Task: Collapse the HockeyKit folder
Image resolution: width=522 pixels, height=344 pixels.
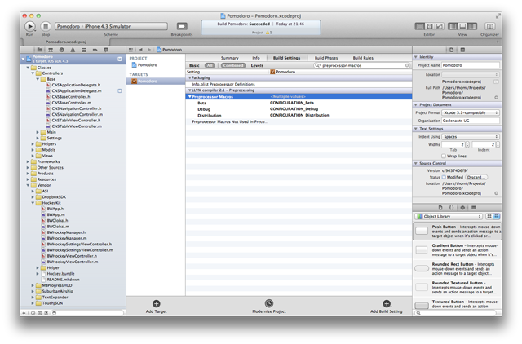Action: pos(33,203)
